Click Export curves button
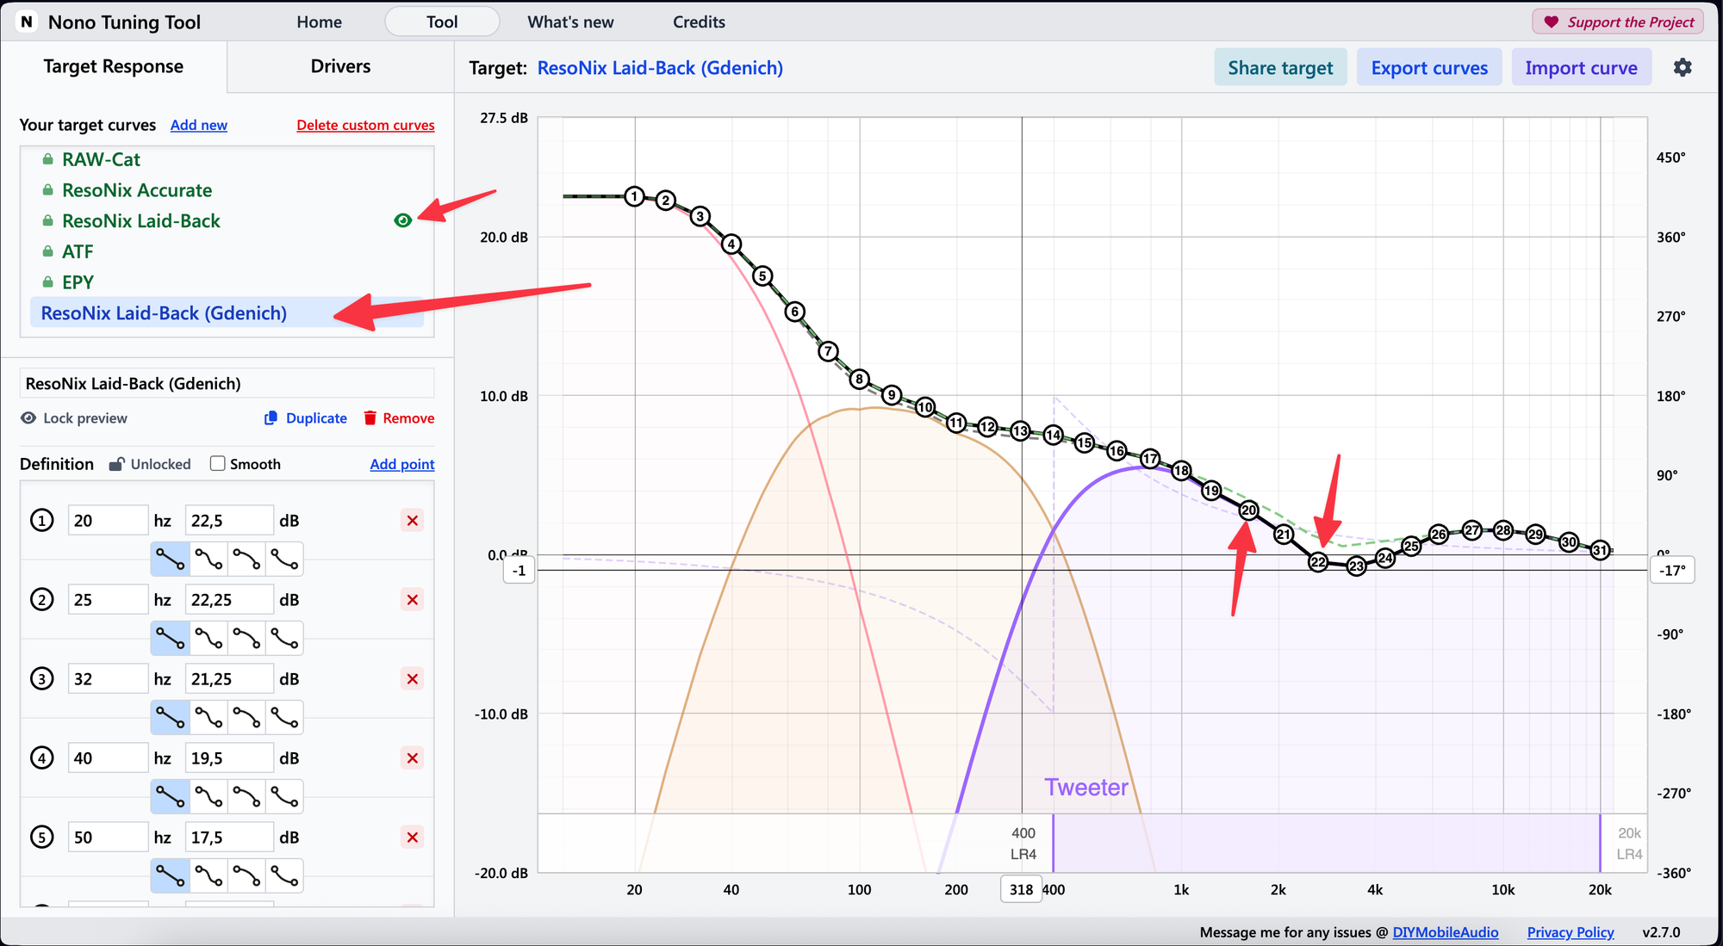 [x=1429, y=68]
